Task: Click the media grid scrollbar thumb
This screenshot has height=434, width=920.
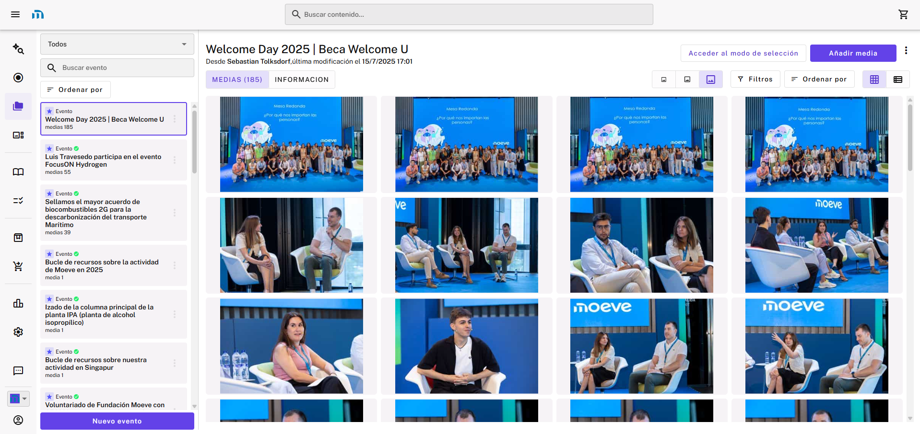Action: pos(910,137)
